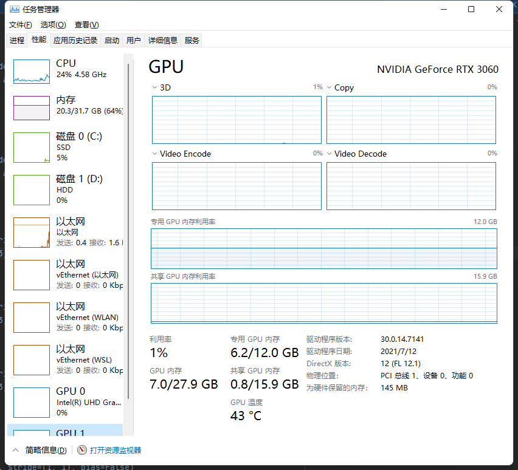This screenshot has width=518, height=470.
Task: Open the Video Decode engine dropdown
Action: point(329,154)
